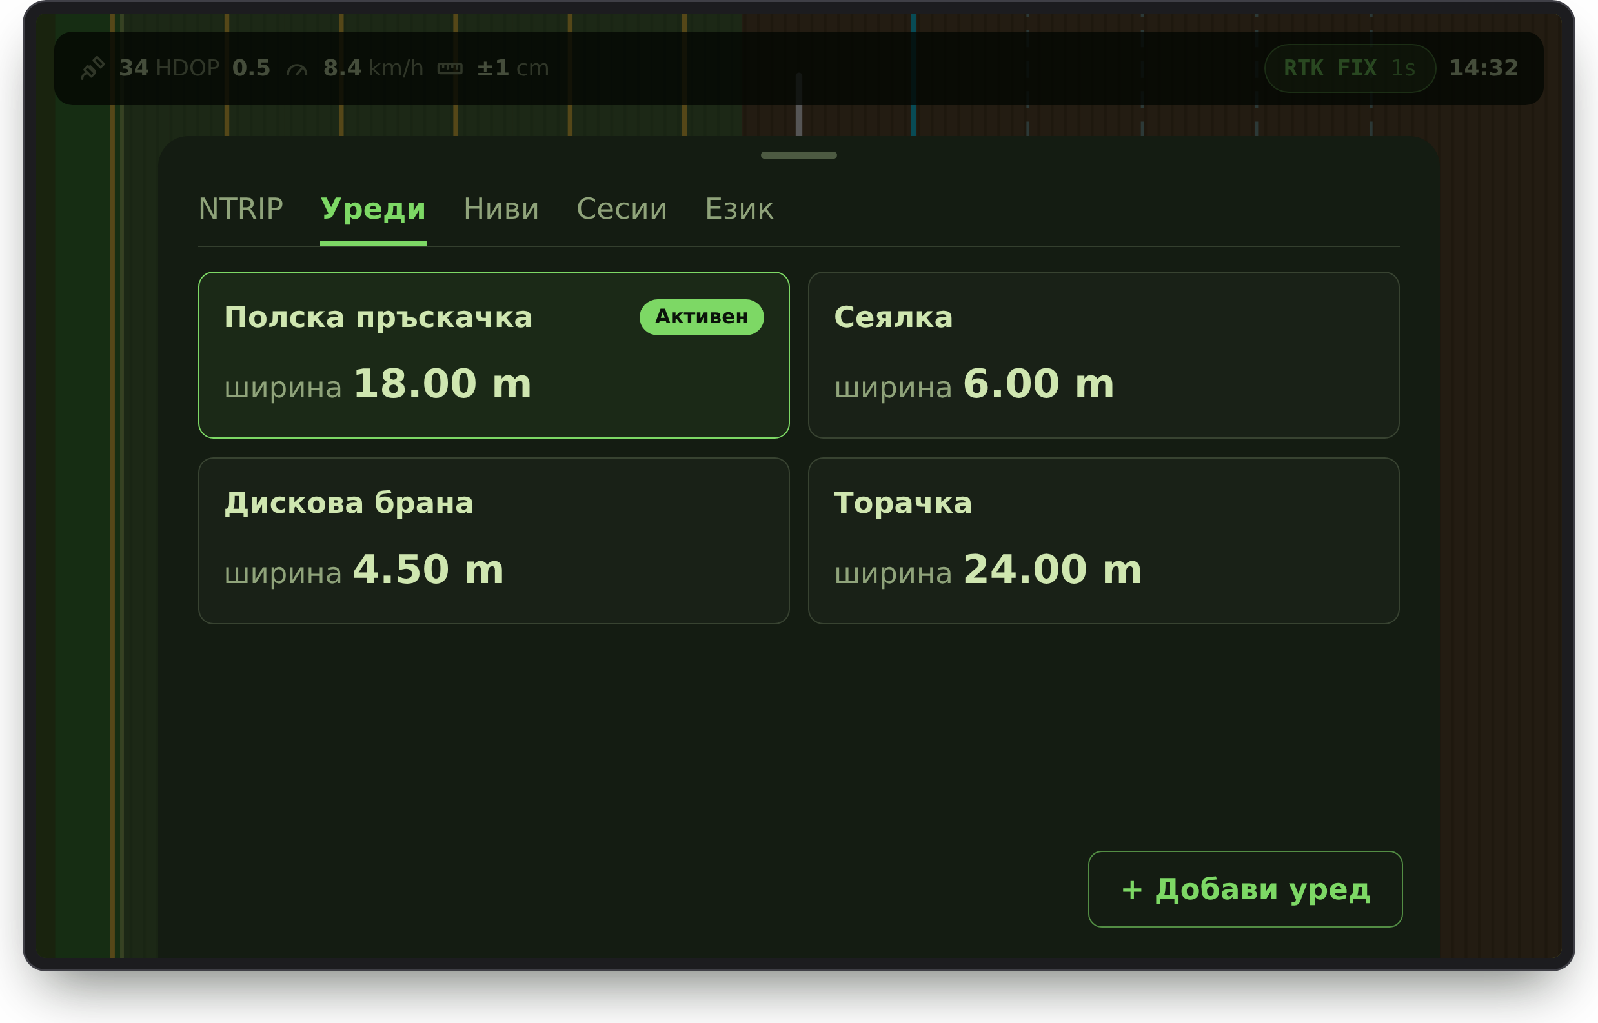
Task: Tap the RTK FIX status pill
Action: point(1350,68)
